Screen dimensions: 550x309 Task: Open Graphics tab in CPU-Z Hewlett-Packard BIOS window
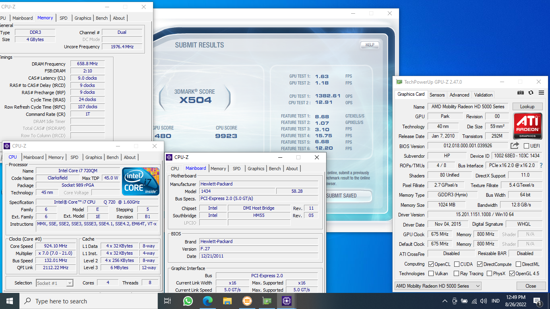(256, 169)
